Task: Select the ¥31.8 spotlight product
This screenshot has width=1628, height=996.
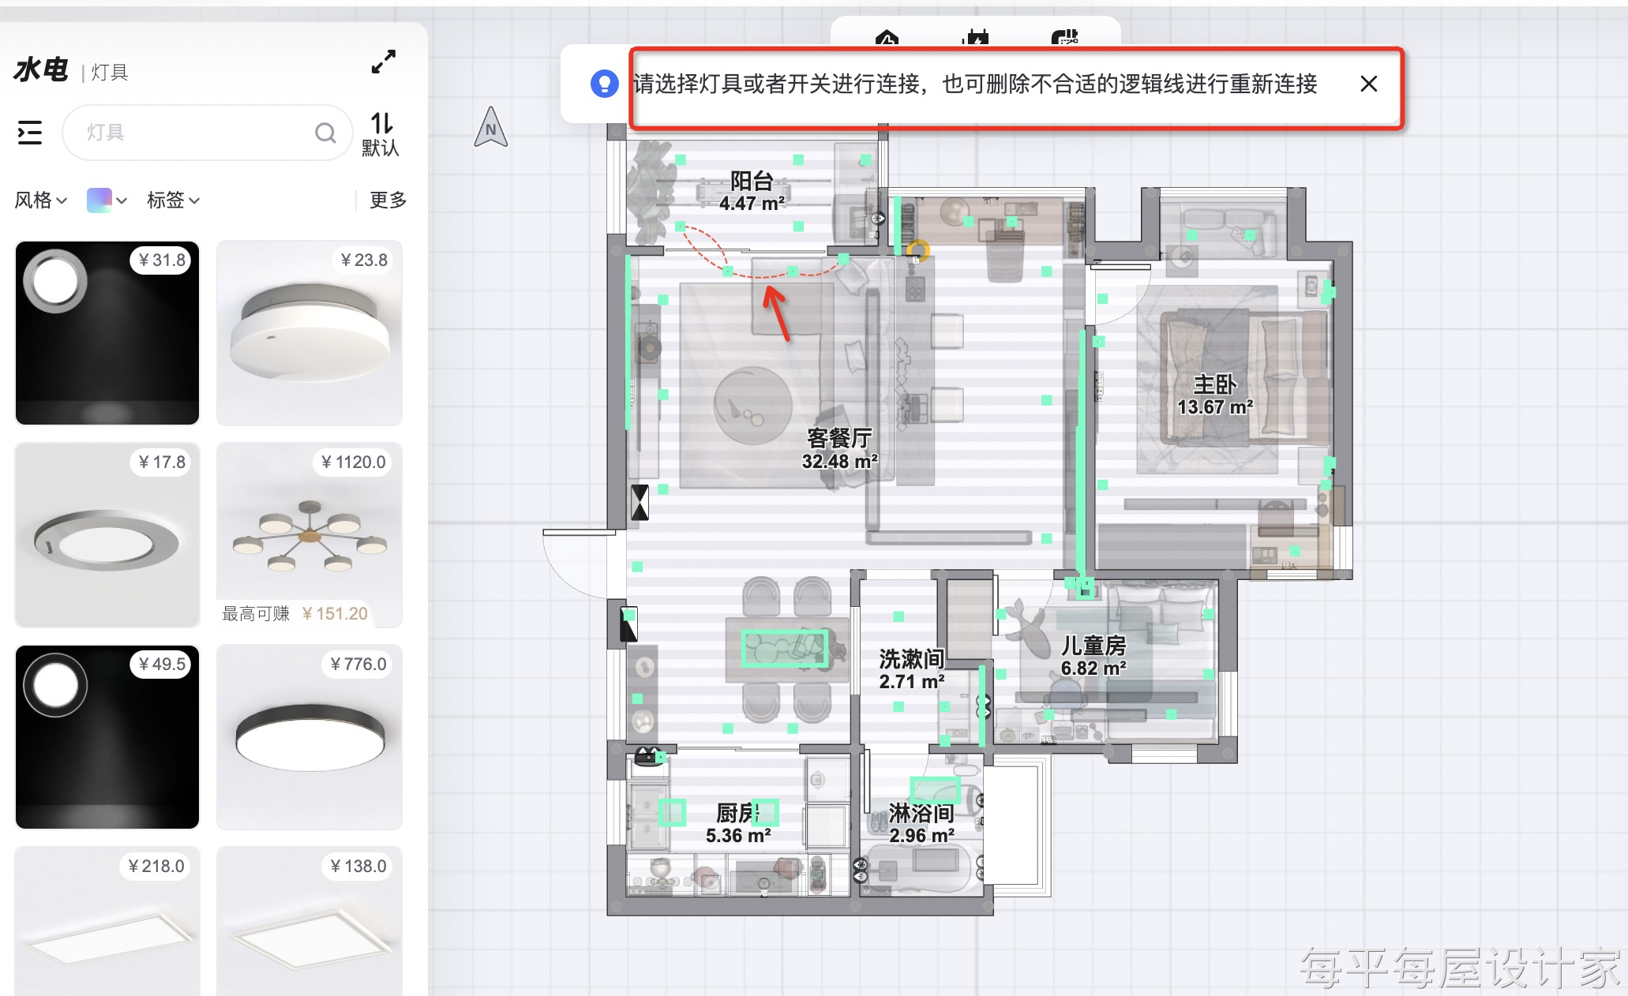Action: pyautogui.click(x=107, y=333)
